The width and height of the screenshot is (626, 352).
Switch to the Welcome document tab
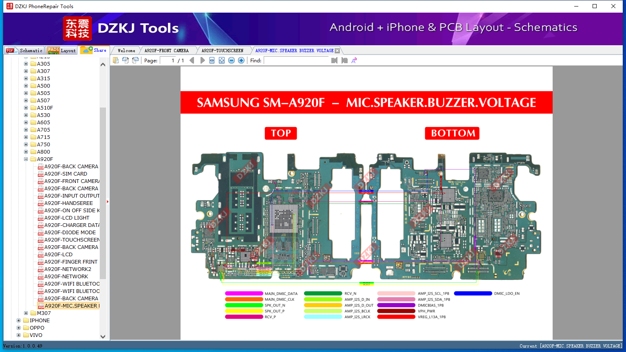126,51
